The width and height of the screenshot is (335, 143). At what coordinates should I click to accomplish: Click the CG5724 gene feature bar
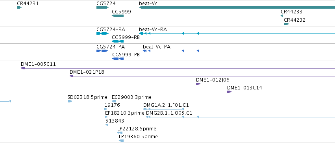[103, 7]
